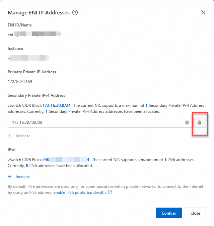The width and height of the screenshot is (214, 226).
Task: Open the enable IPv6 public bandwidth link
Action: tap(80, 193)
